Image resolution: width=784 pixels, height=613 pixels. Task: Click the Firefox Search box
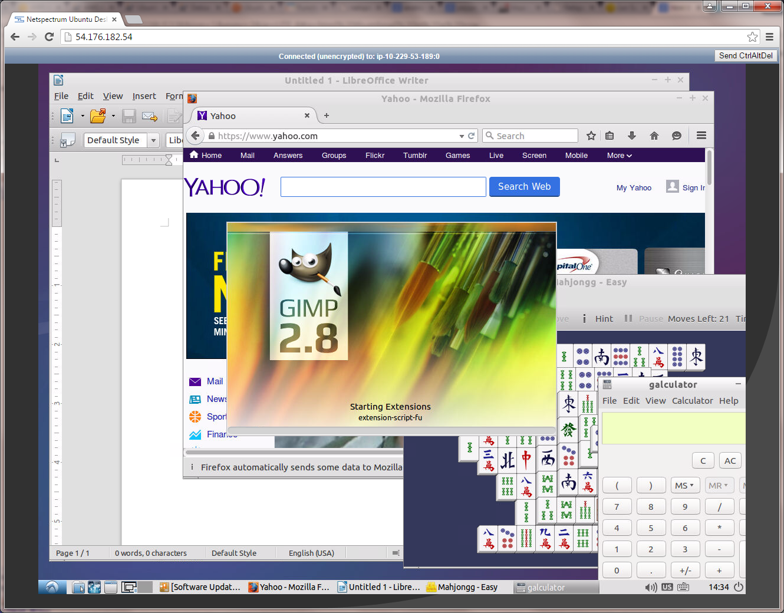pyautogui.click(x=530, y=136)
